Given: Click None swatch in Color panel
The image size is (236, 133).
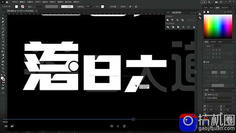Looking at the screenshot, I should [x=204, y=12].
